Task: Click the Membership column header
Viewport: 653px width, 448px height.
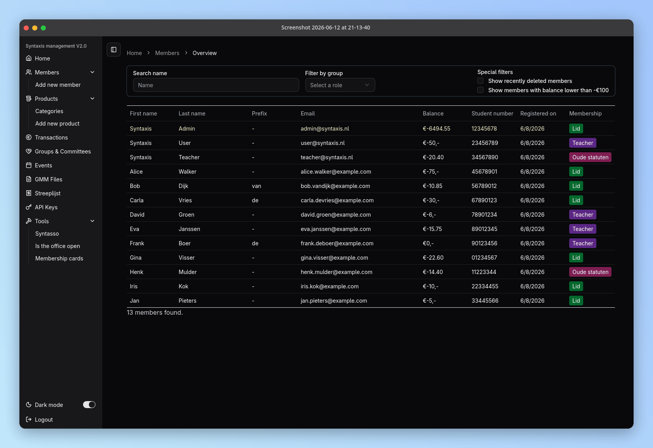Action: coord(585,113)
